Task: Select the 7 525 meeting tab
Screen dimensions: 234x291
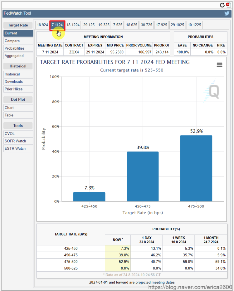Action: click(118, 25)
